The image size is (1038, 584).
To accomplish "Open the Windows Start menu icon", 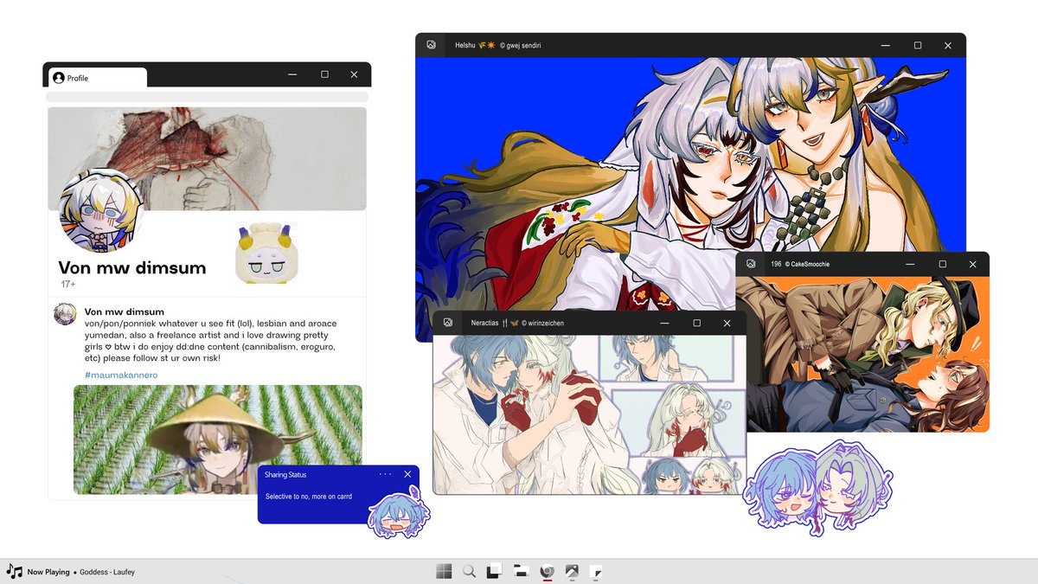I will click(443, 571).
